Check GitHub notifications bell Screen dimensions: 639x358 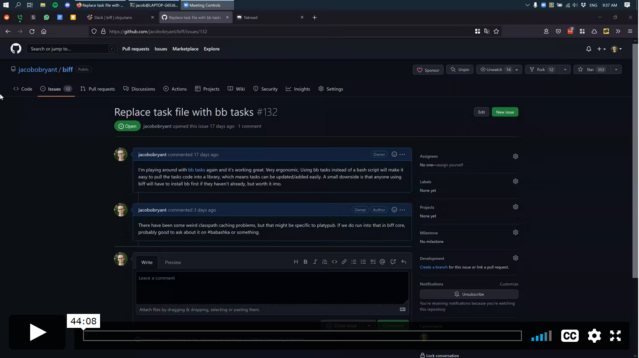click(588, 49)
